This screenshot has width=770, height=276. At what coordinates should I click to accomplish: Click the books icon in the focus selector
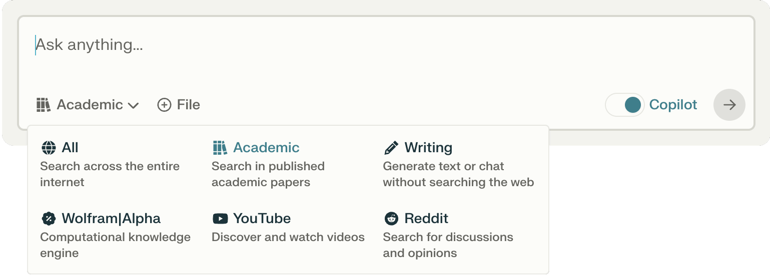click(44, 105)
